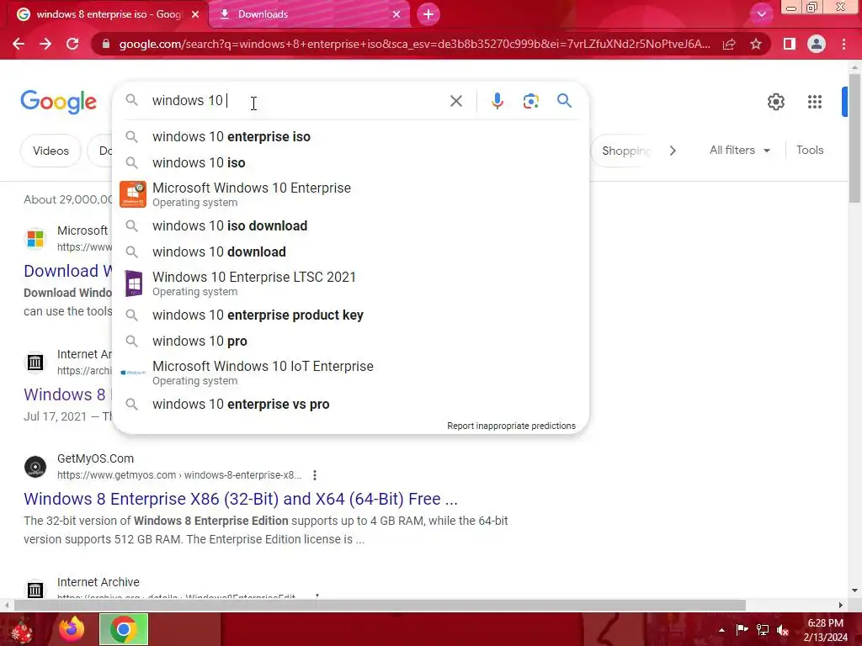Choose suggestion 'windows 10 enterprise product key'

[x=350, y=315]
